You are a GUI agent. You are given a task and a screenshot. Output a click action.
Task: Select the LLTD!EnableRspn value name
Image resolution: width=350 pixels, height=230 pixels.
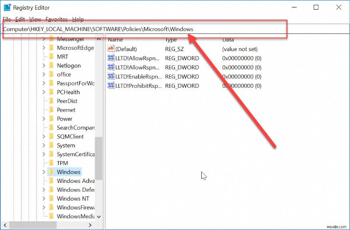pos(139,76)
